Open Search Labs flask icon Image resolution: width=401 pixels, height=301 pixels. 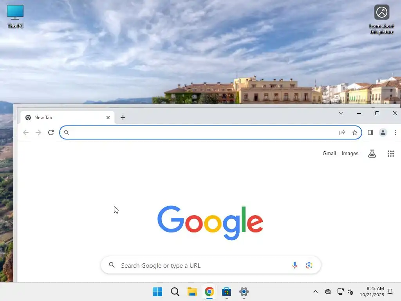372,153
